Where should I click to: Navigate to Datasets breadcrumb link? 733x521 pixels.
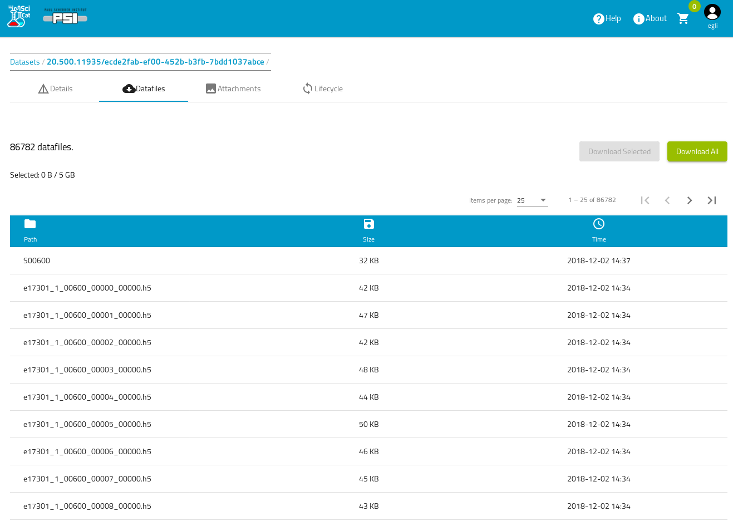click(25, 62)
